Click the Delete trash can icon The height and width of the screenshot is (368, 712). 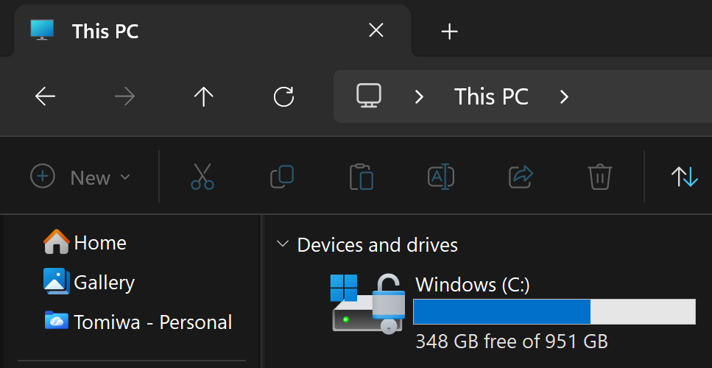click(x=600, y=177)
